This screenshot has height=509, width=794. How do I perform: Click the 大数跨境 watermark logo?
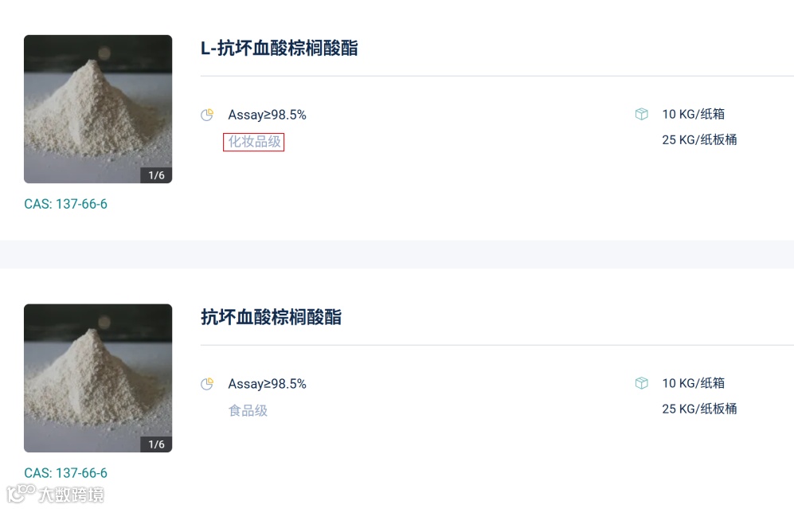click(x=56, y=494)
